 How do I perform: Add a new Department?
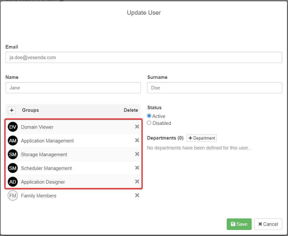(202, 138)
